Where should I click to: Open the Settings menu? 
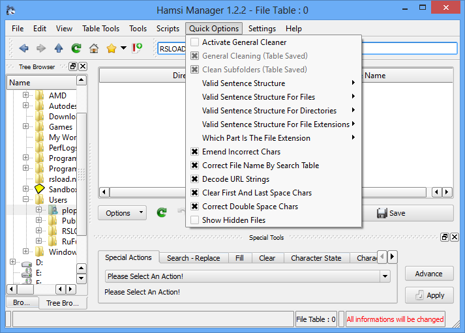tap(262, 29)
